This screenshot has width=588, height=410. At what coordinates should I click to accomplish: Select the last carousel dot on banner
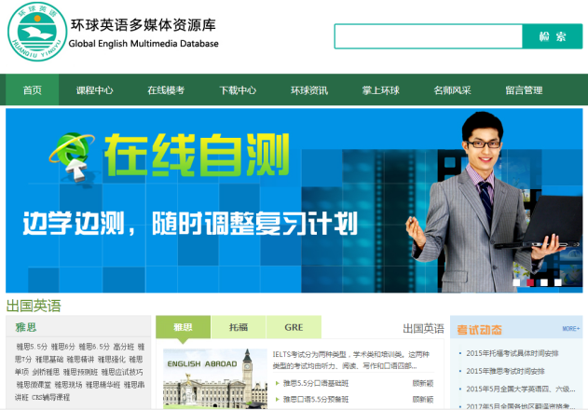pos(558,282)
